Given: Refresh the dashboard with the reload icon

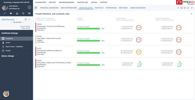Looking at the screenshot, I should click(192, 8).
